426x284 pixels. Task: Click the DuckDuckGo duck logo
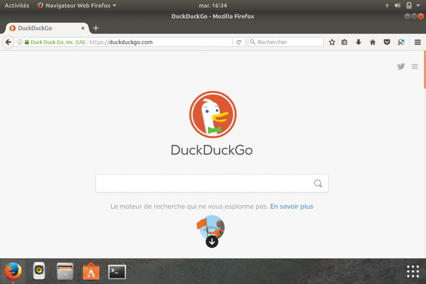click(212, 115)
